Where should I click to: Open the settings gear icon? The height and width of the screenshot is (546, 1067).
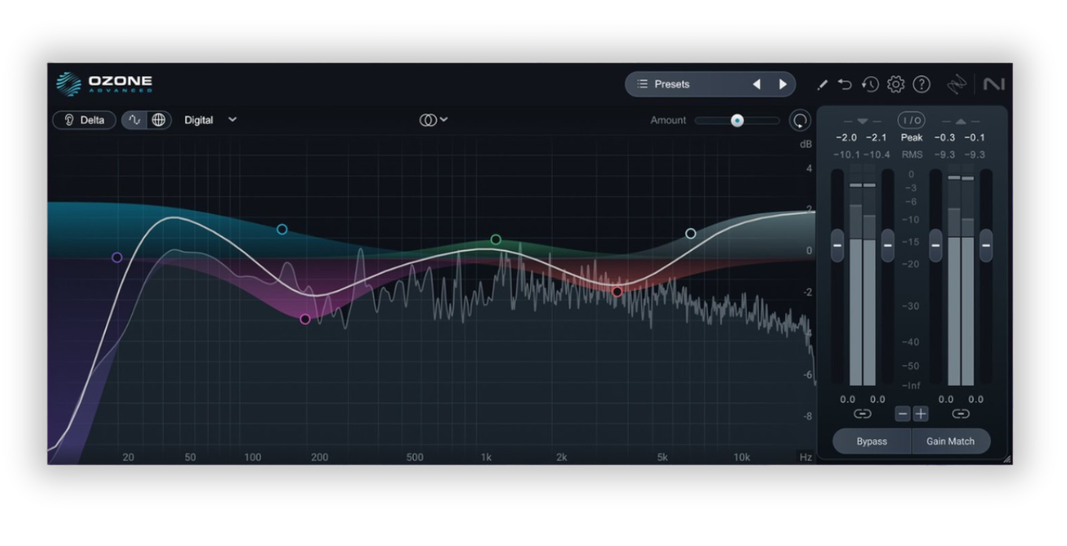coord(896,84)
